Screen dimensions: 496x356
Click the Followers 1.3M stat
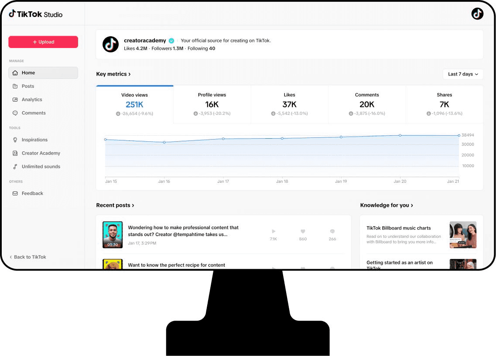(168, 48)
